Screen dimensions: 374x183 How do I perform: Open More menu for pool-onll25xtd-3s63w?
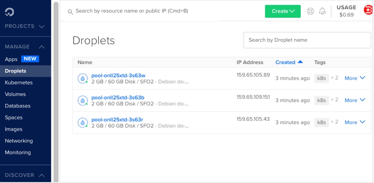tap(355, 78)
